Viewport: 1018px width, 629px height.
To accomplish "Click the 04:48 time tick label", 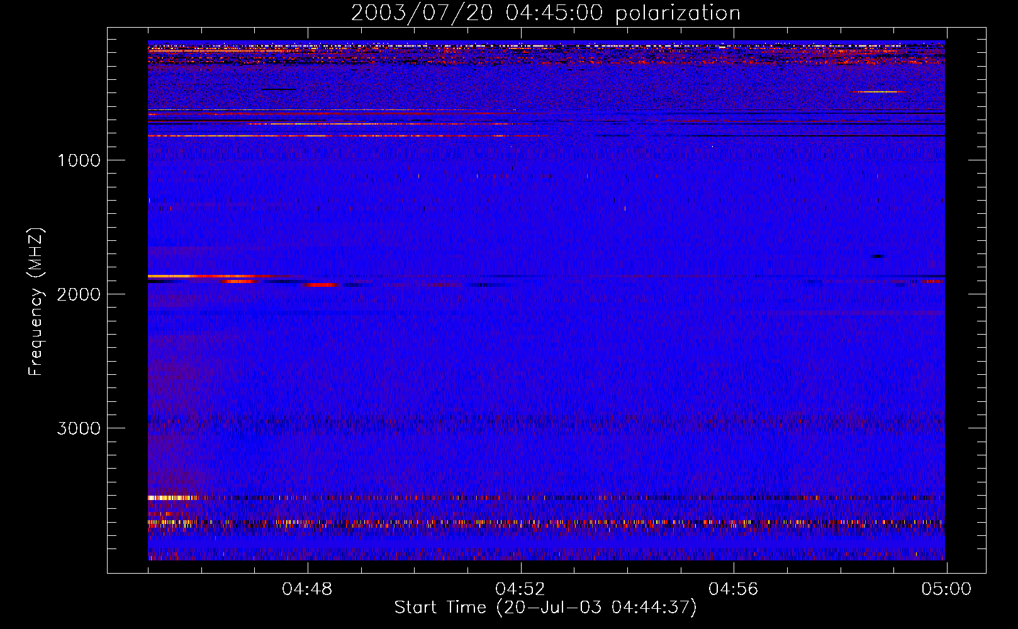I will click(307, 589).
